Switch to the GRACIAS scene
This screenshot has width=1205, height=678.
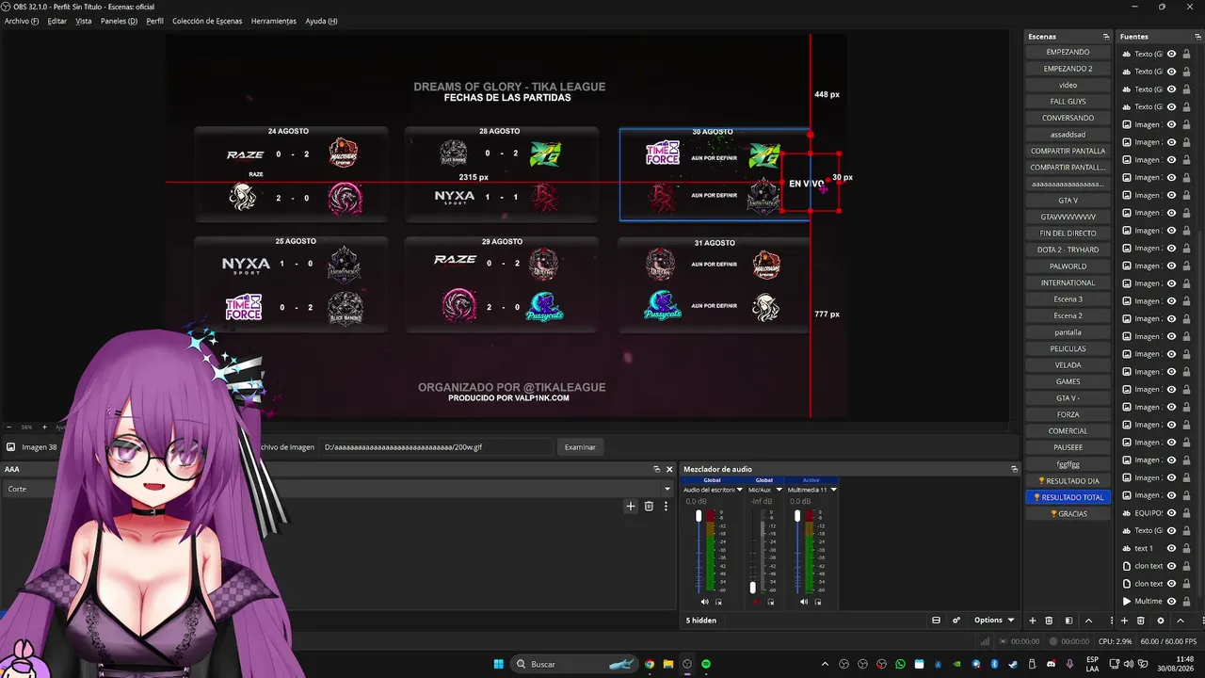pos(1068,513)
